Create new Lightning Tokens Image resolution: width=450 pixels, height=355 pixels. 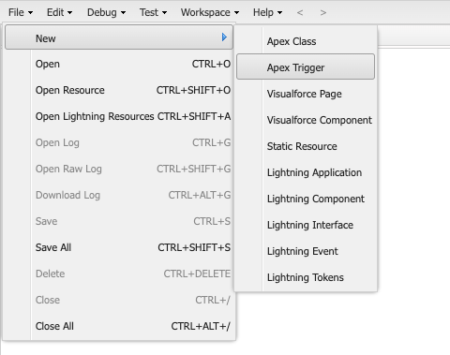pyautogui.click(x=306, y=277)
